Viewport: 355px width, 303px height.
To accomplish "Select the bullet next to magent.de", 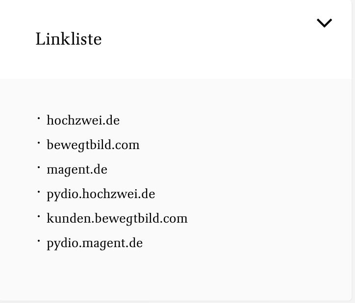I will pyautogui.click(x=39, y=168).
